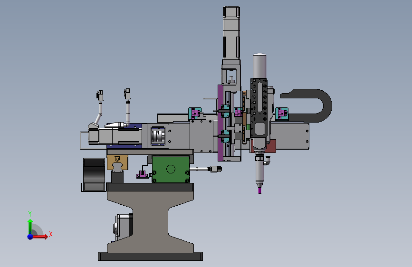Select the small motor on the pedestal side

123,227
